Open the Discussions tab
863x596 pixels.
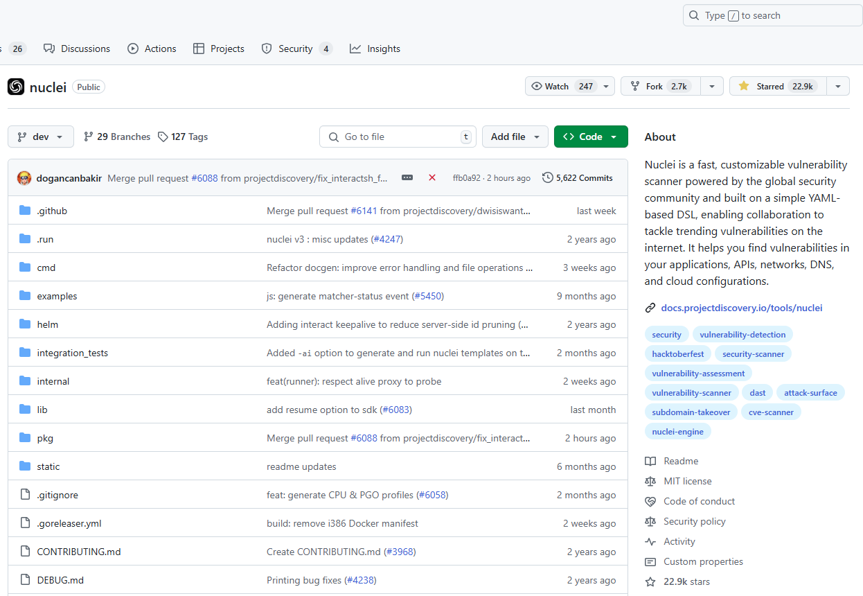(76, 49)
